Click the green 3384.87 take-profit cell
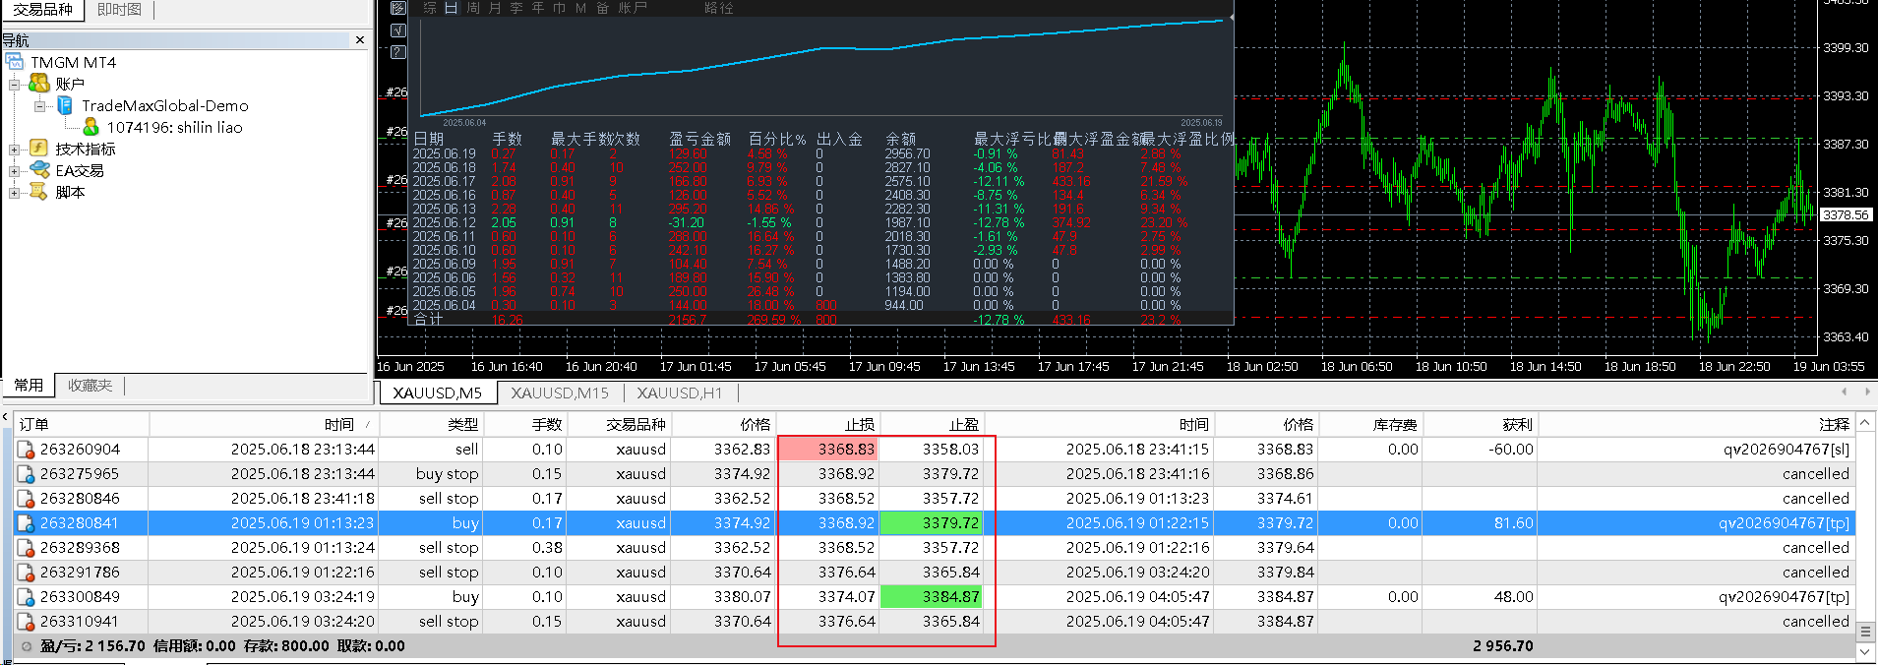 point(931,596)
